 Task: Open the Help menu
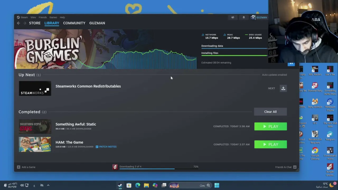pyautogui.click(x=62, y=17)
